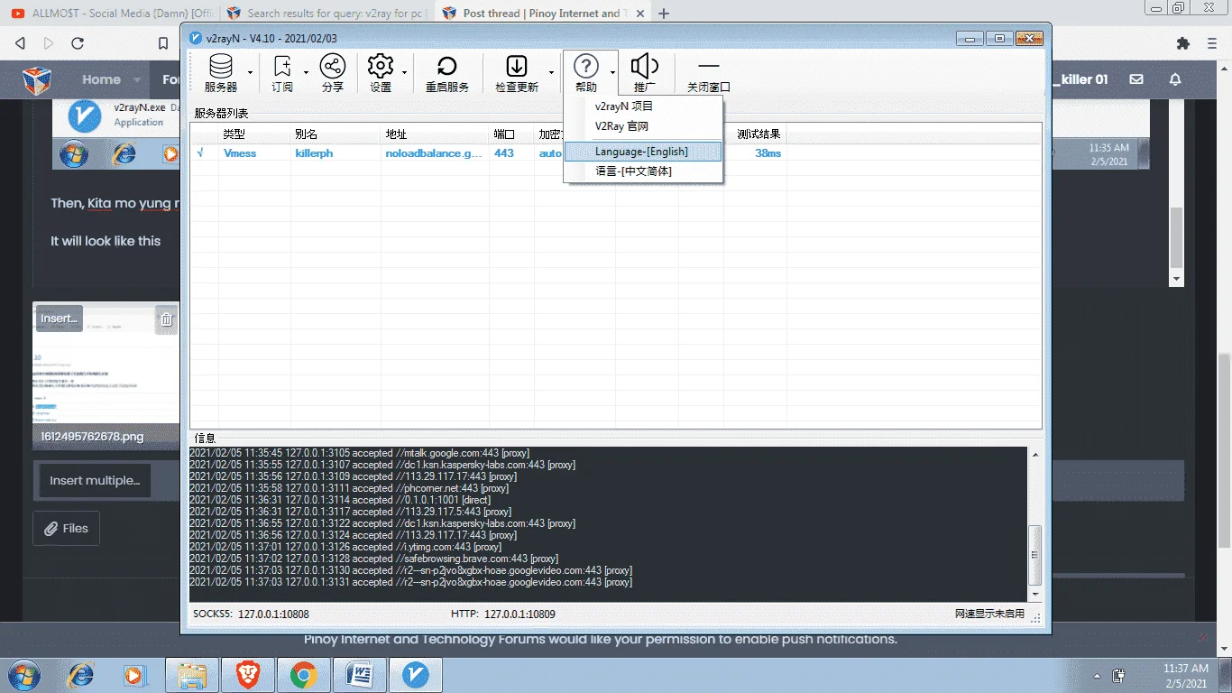Open Microsoft Word from the taskbar
The width and height of the screenshot is (1232, 693).
point(359,674)
